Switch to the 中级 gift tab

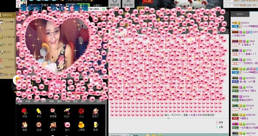point(28,101)
